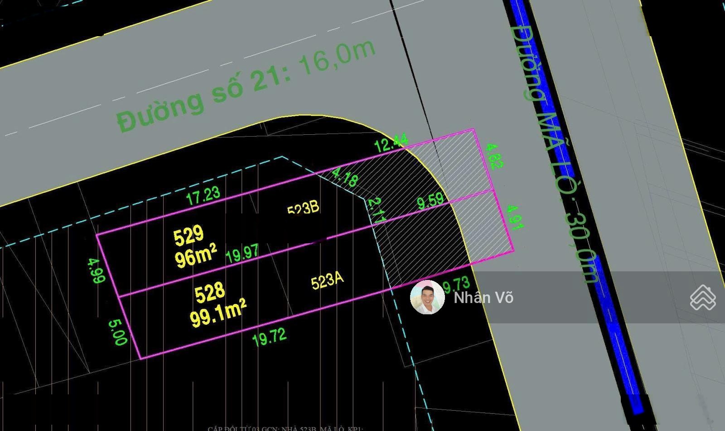Click the 99.1m² area label
This screenshot has height=431, width=725.
(x=217, y=313)
